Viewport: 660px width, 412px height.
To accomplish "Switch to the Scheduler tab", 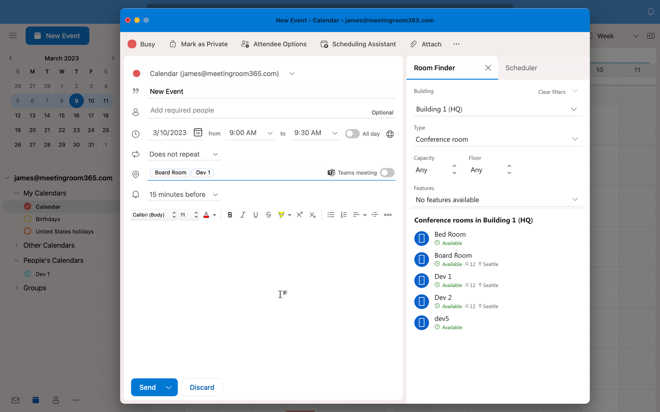I will coord(521,68).
